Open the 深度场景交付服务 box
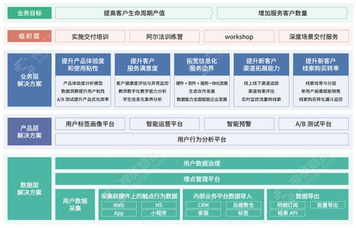Screen dimensions: 356x228 313,36
